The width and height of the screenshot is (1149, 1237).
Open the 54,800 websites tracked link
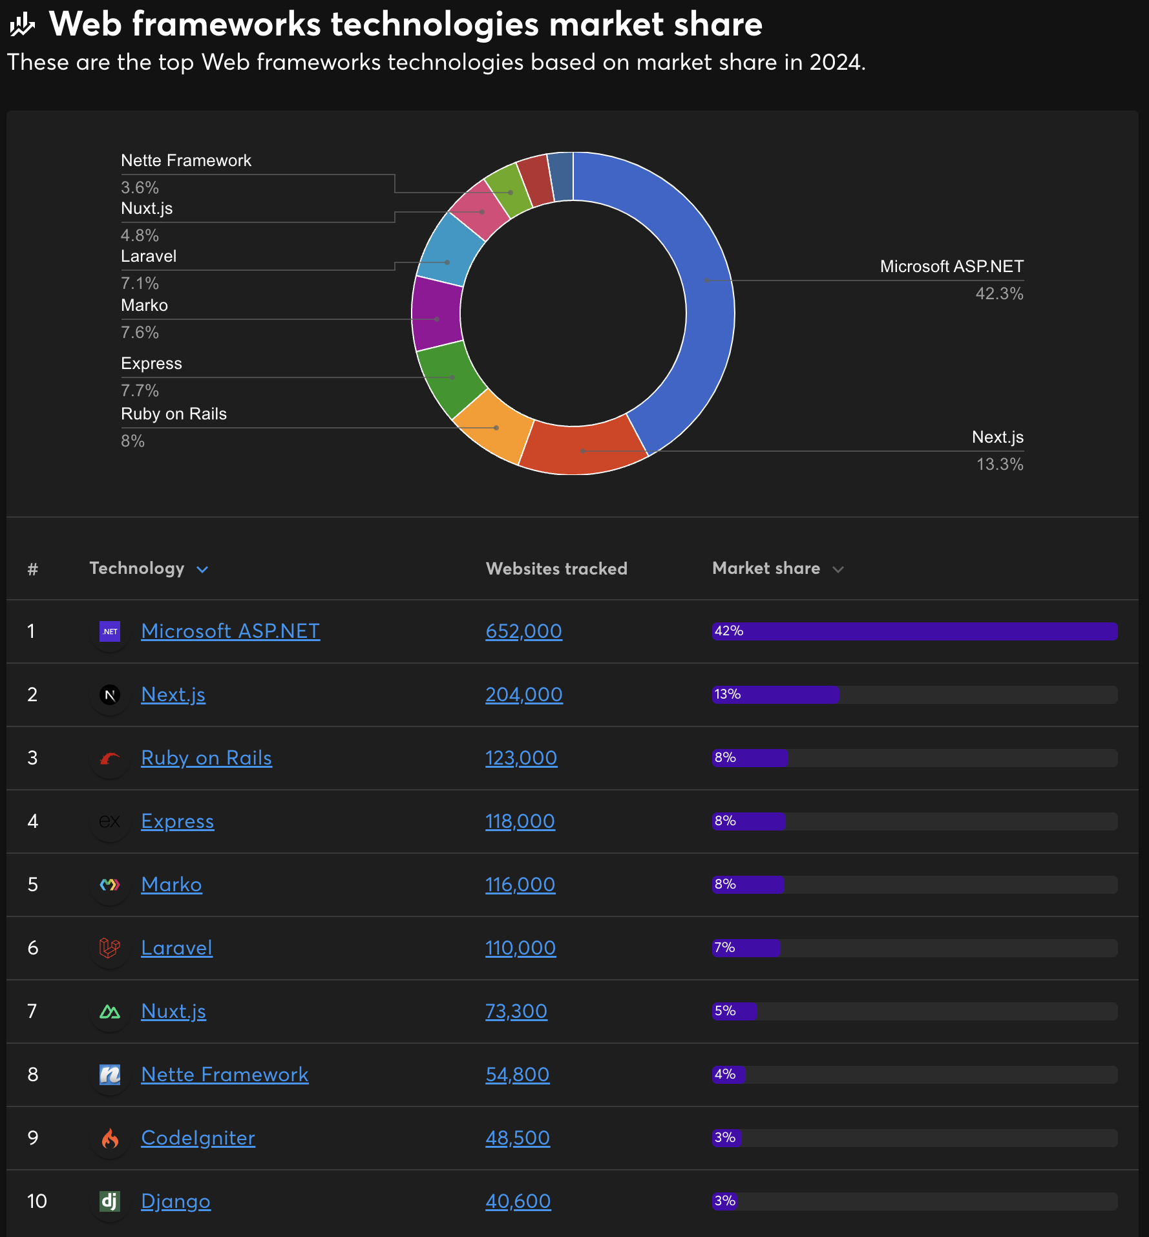518,1075
